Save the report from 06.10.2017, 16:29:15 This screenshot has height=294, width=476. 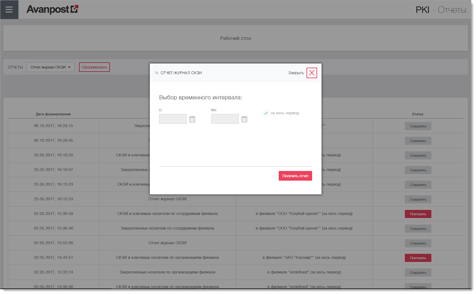pos(418,126)
